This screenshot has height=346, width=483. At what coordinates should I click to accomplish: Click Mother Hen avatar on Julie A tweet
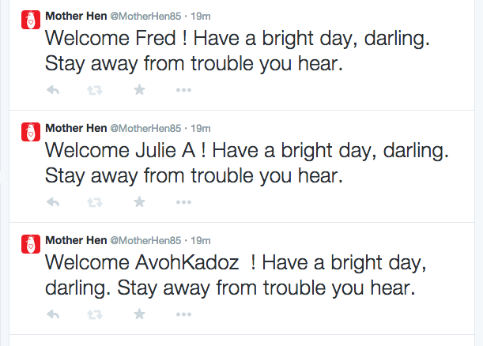click(x=30, y=133)
